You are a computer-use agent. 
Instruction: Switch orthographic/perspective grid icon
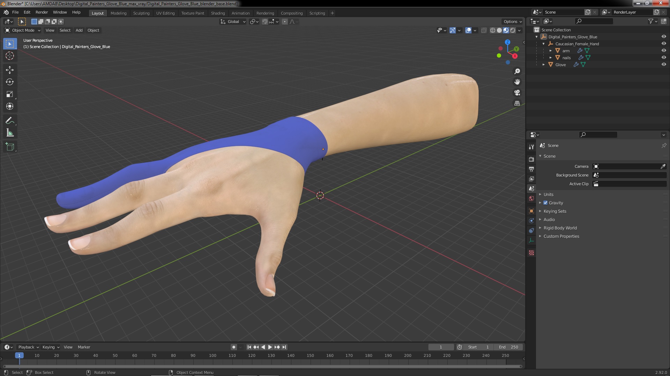[517, 103]
